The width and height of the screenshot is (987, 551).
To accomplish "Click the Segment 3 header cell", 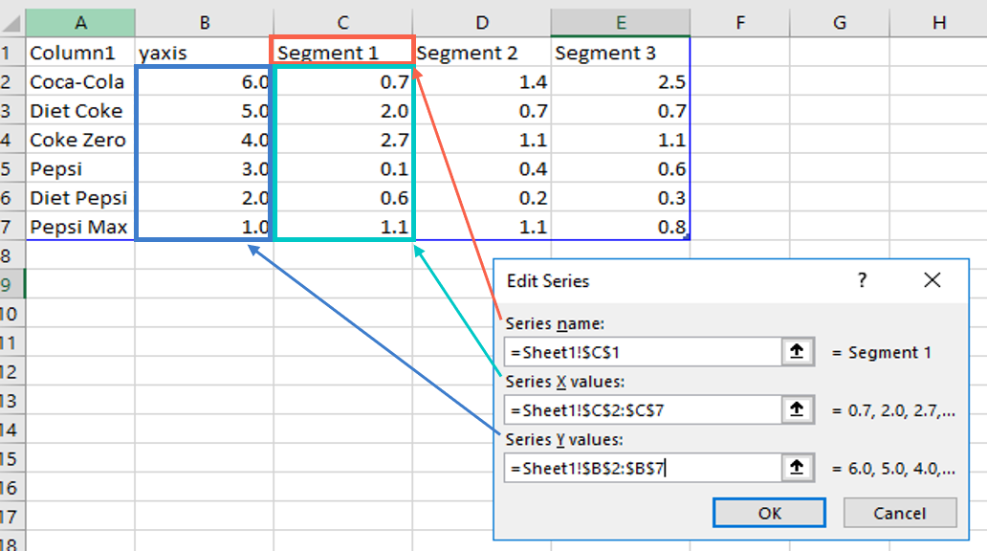I will coord(621,53).
